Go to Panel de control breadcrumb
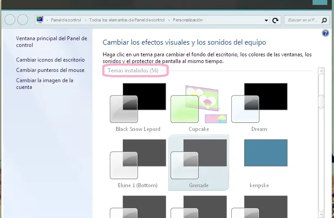The image size is (334, 218). point(66,20)
